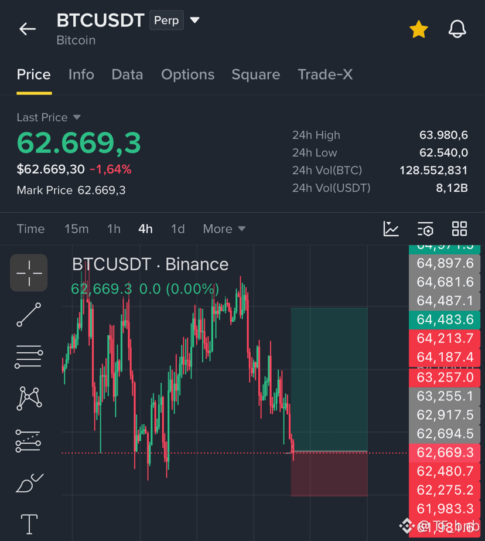Image resolution: width=485 pixels, height=541 pixels.
Task: Click the large 62.669,3 last price
Action: [79, 143]
